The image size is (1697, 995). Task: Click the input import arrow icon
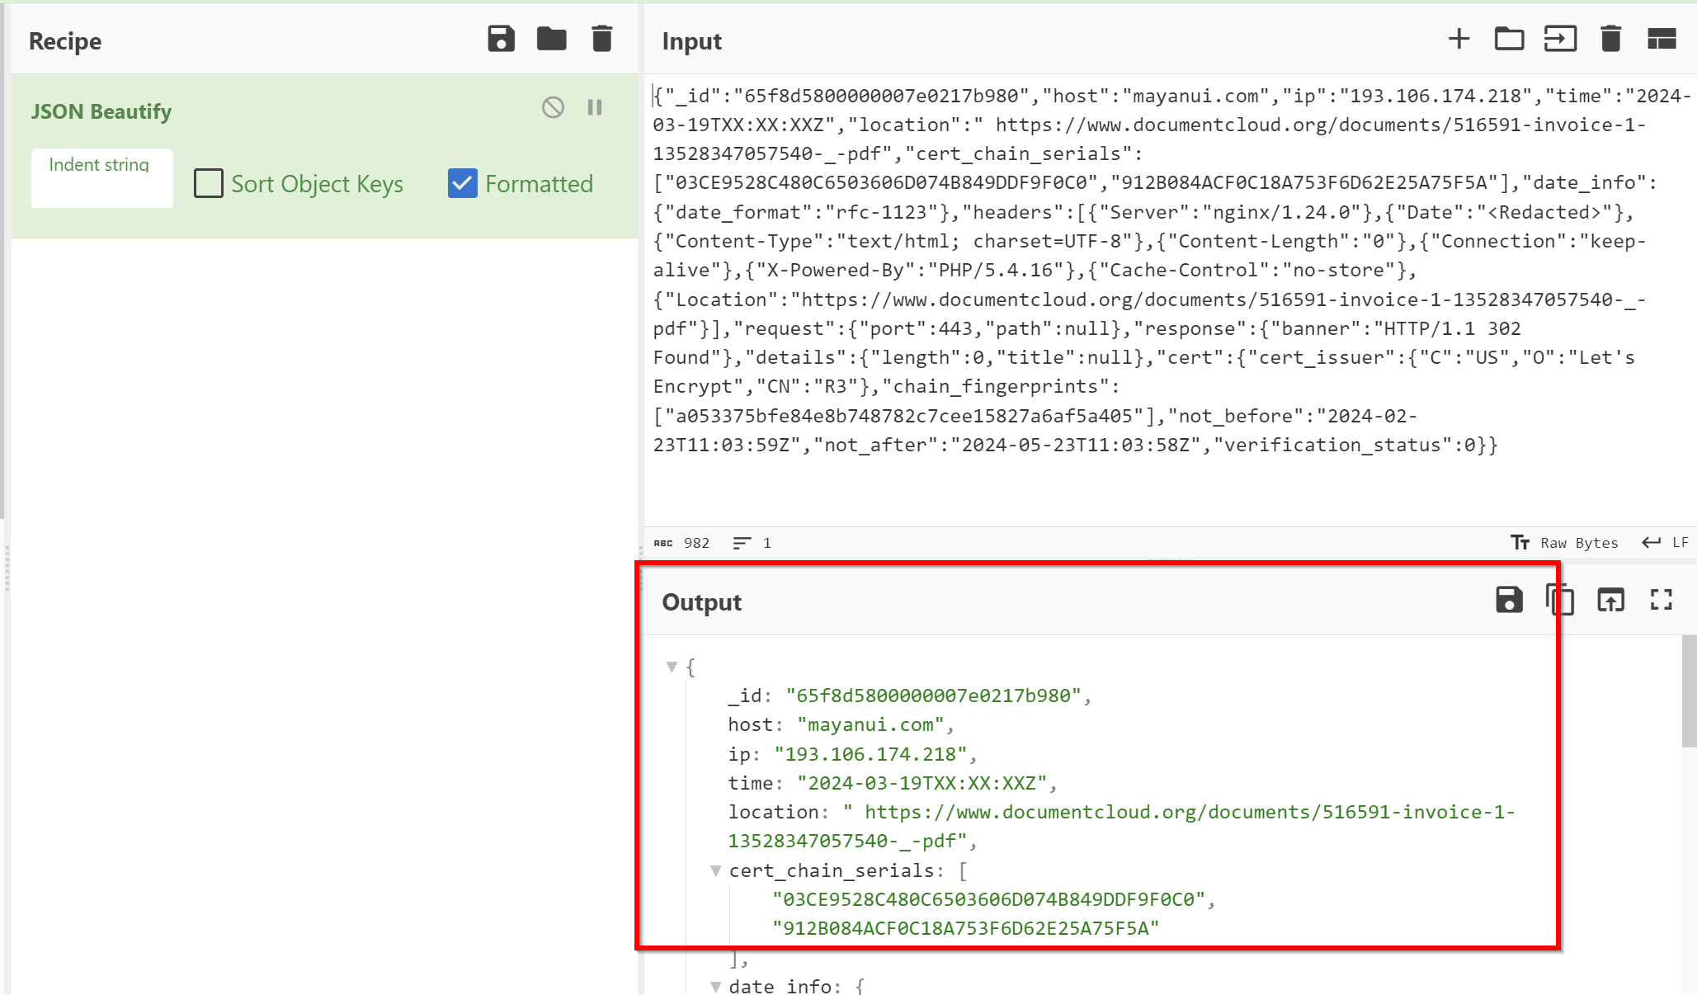tap(1559, 40)
